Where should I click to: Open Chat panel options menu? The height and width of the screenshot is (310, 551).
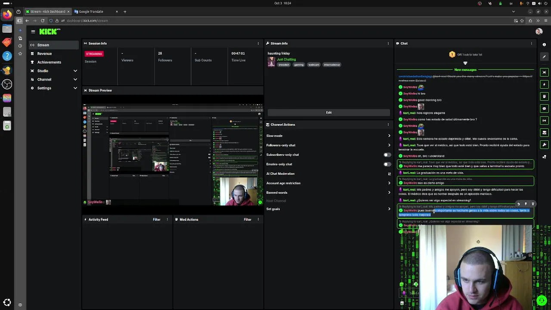tap(531, 43)
